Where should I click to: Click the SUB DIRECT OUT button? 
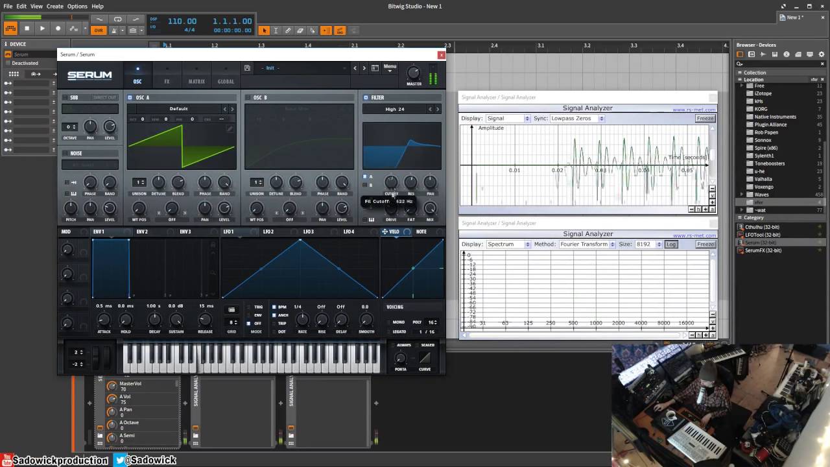(x=104, y=97)
